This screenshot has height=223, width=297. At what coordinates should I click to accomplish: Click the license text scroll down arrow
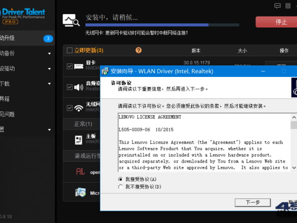294,167
